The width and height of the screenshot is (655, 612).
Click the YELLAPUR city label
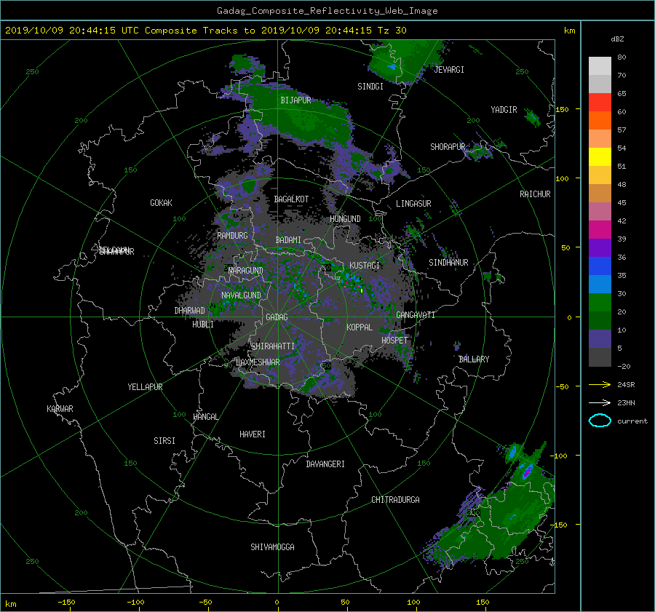[x=145, y=387]
